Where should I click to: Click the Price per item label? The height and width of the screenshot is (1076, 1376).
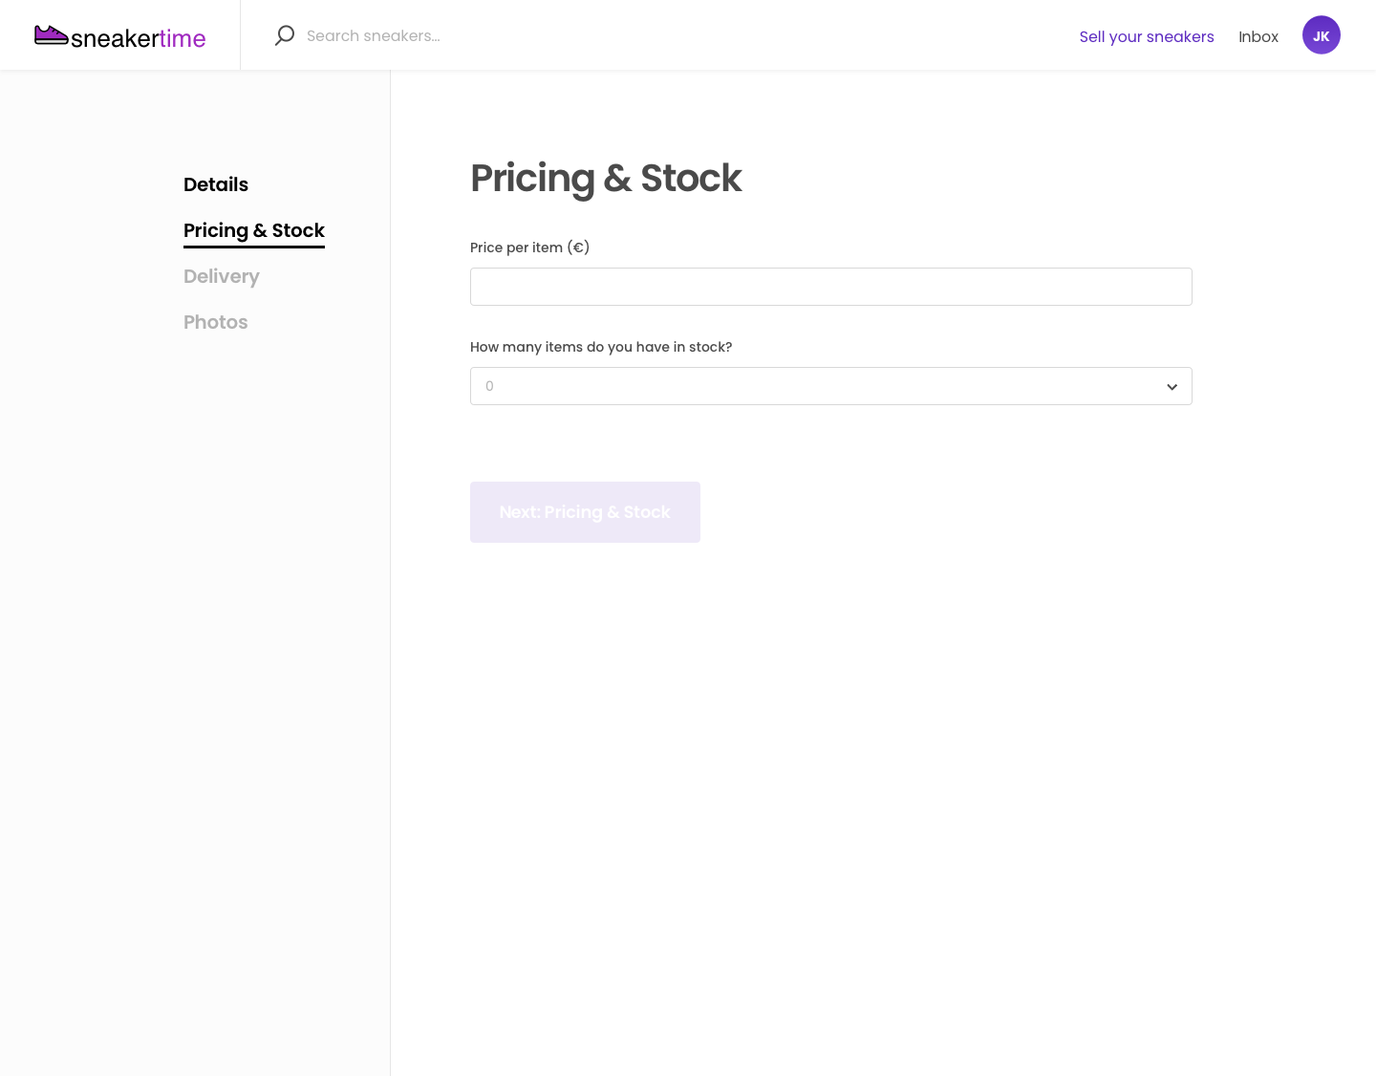[529, 247]
